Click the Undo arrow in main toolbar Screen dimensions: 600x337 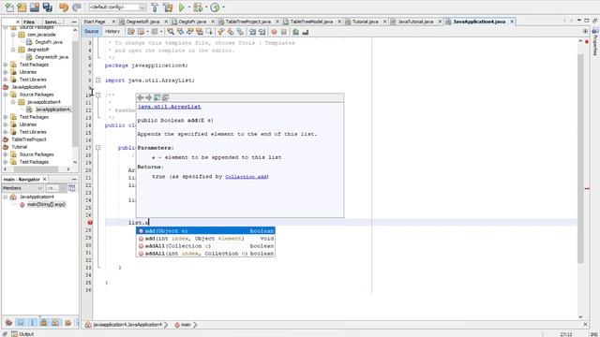click(x=64, y=7)
